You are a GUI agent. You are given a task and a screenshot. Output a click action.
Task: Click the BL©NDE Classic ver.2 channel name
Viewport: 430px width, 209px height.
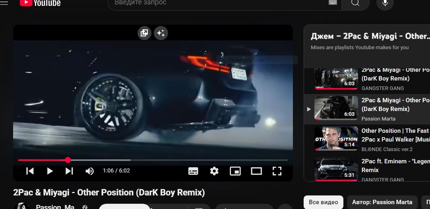pos(387,150)
